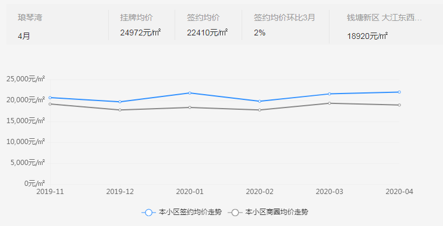Viewport: 443px width, 226px height.
Task: Click the gray legend circle marker
Action: click(x=235, y=213)
